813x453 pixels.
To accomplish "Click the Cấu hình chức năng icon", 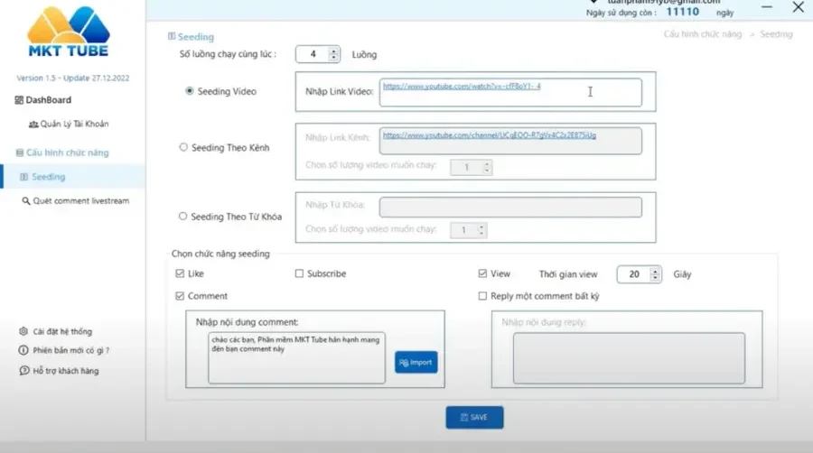I will (x=20, y=153).
